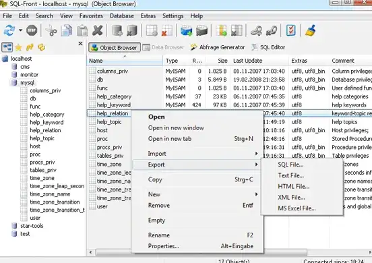372x263 pixels.
Task: Select the monitor database in tree
Action: tap(29, 75)
